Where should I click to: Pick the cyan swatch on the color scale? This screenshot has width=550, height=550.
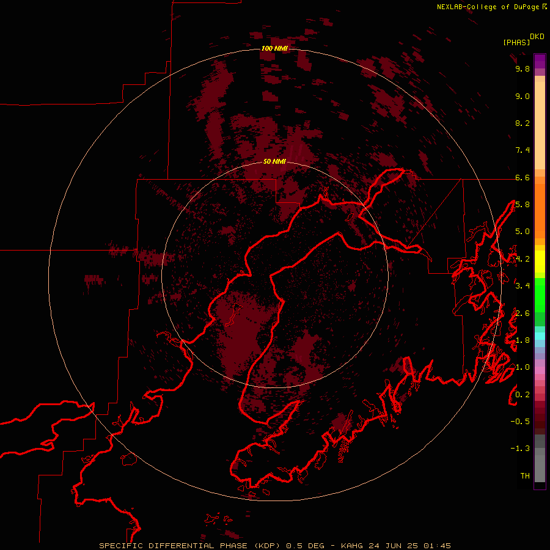(540, 336)
